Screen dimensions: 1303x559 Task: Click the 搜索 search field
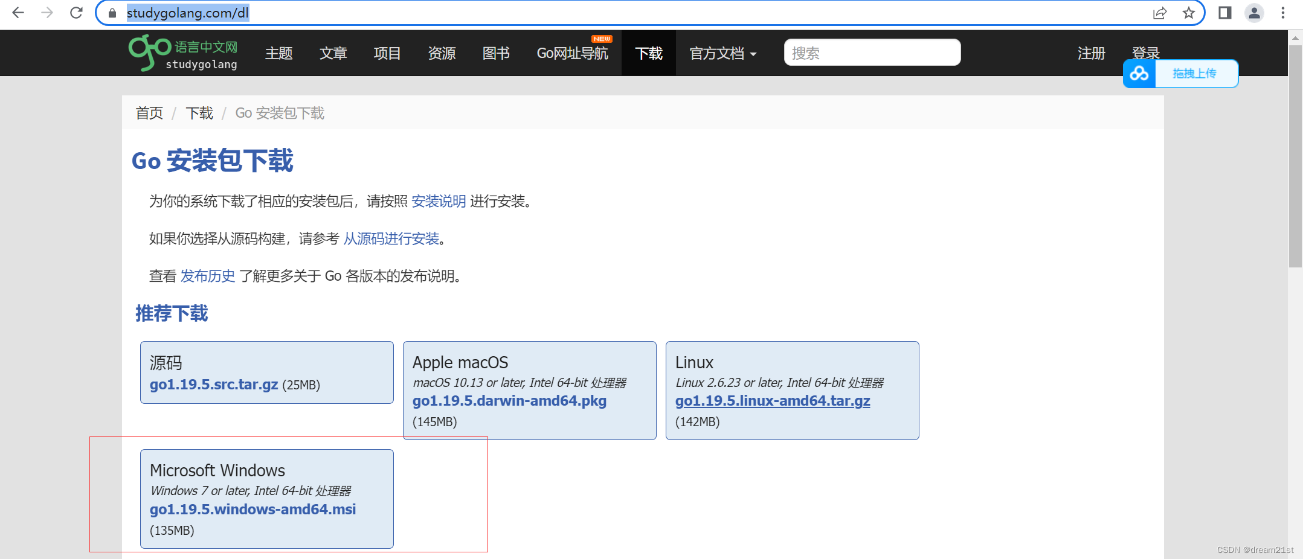pos(872,53)
